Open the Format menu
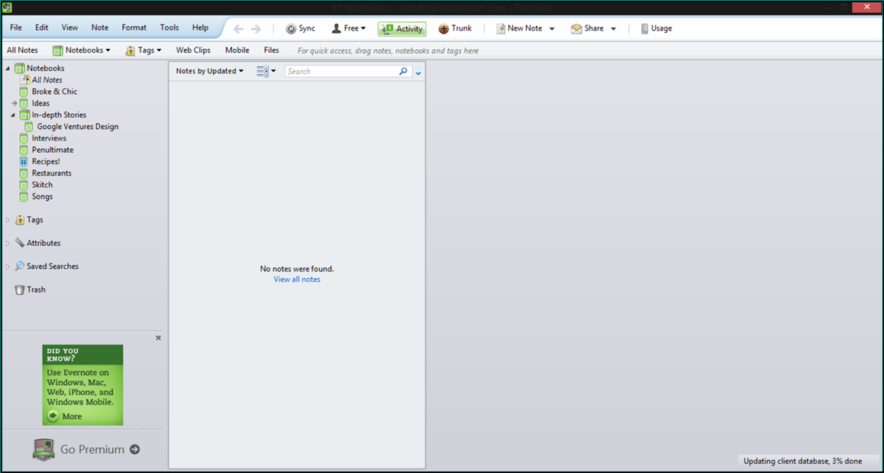Image resolution: width=884 pixels, height=473 pixels. coord(134,28)
